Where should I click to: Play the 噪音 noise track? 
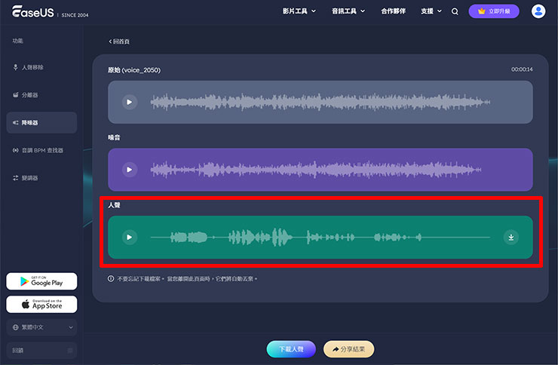click(x=130, y=170)
